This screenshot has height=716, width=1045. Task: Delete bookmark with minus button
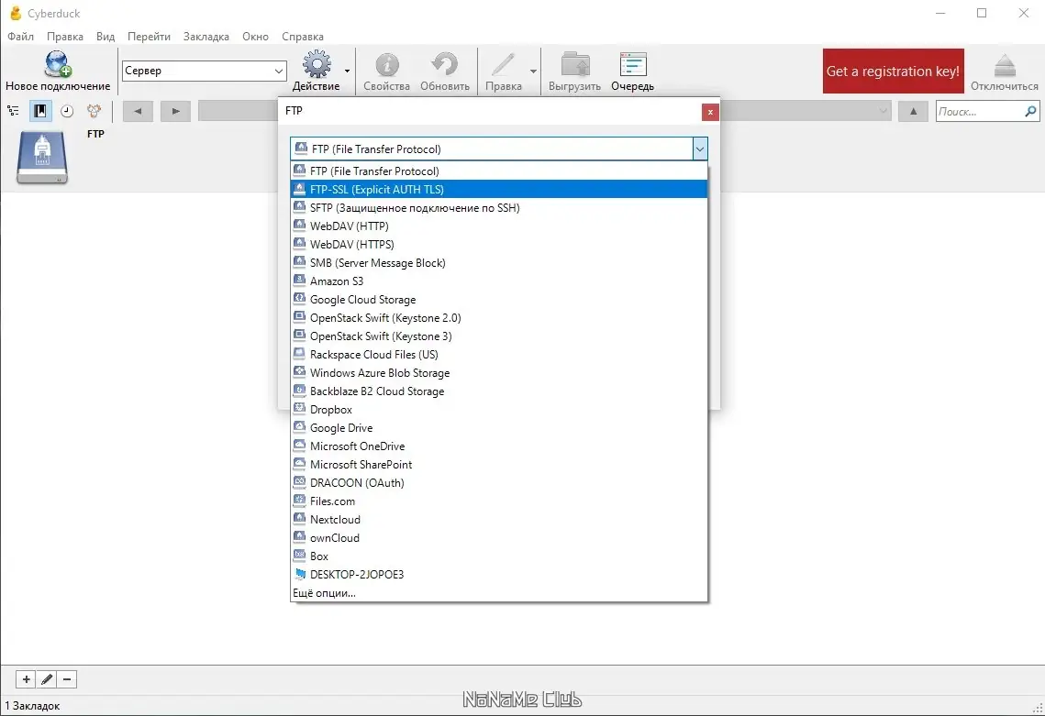[67, 679]
